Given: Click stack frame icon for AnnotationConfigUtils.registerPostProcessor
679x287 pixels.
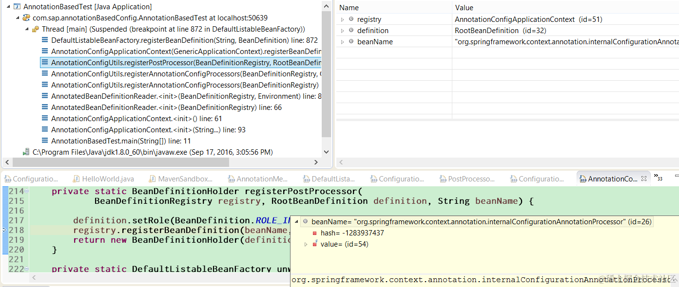Looking at the screenshot, I should pos(45,63).
